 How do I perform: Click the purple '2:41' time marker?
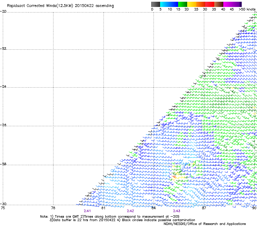pos(87,211)
